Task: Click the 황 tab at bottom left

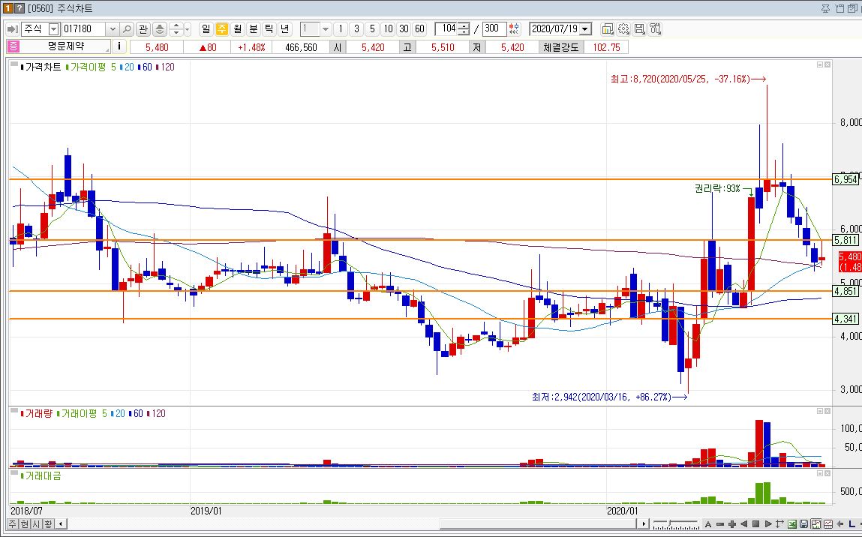Action: 48,524
